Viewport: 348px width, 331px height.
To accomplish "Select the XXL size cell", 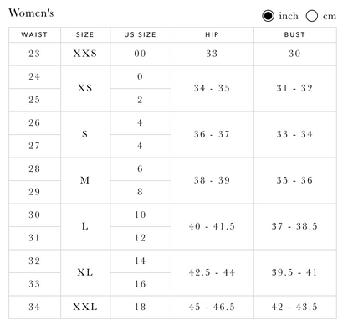I will click(x=85, y=308).
